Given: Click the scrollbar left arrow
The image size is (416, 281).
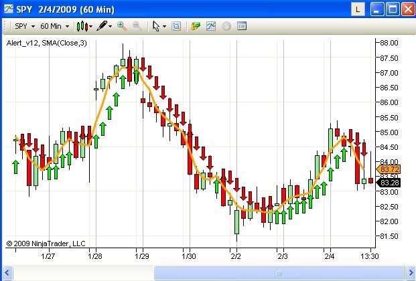Looking at the screenshot, I should coord(7,273).
